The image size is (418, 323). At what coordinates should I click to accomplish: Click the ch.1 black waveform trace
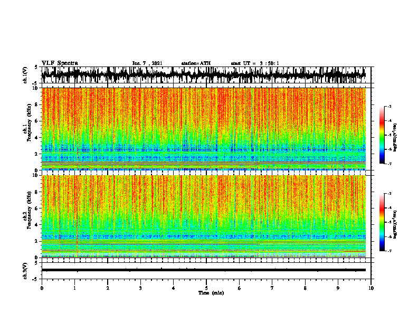click(x=203, y=75)
